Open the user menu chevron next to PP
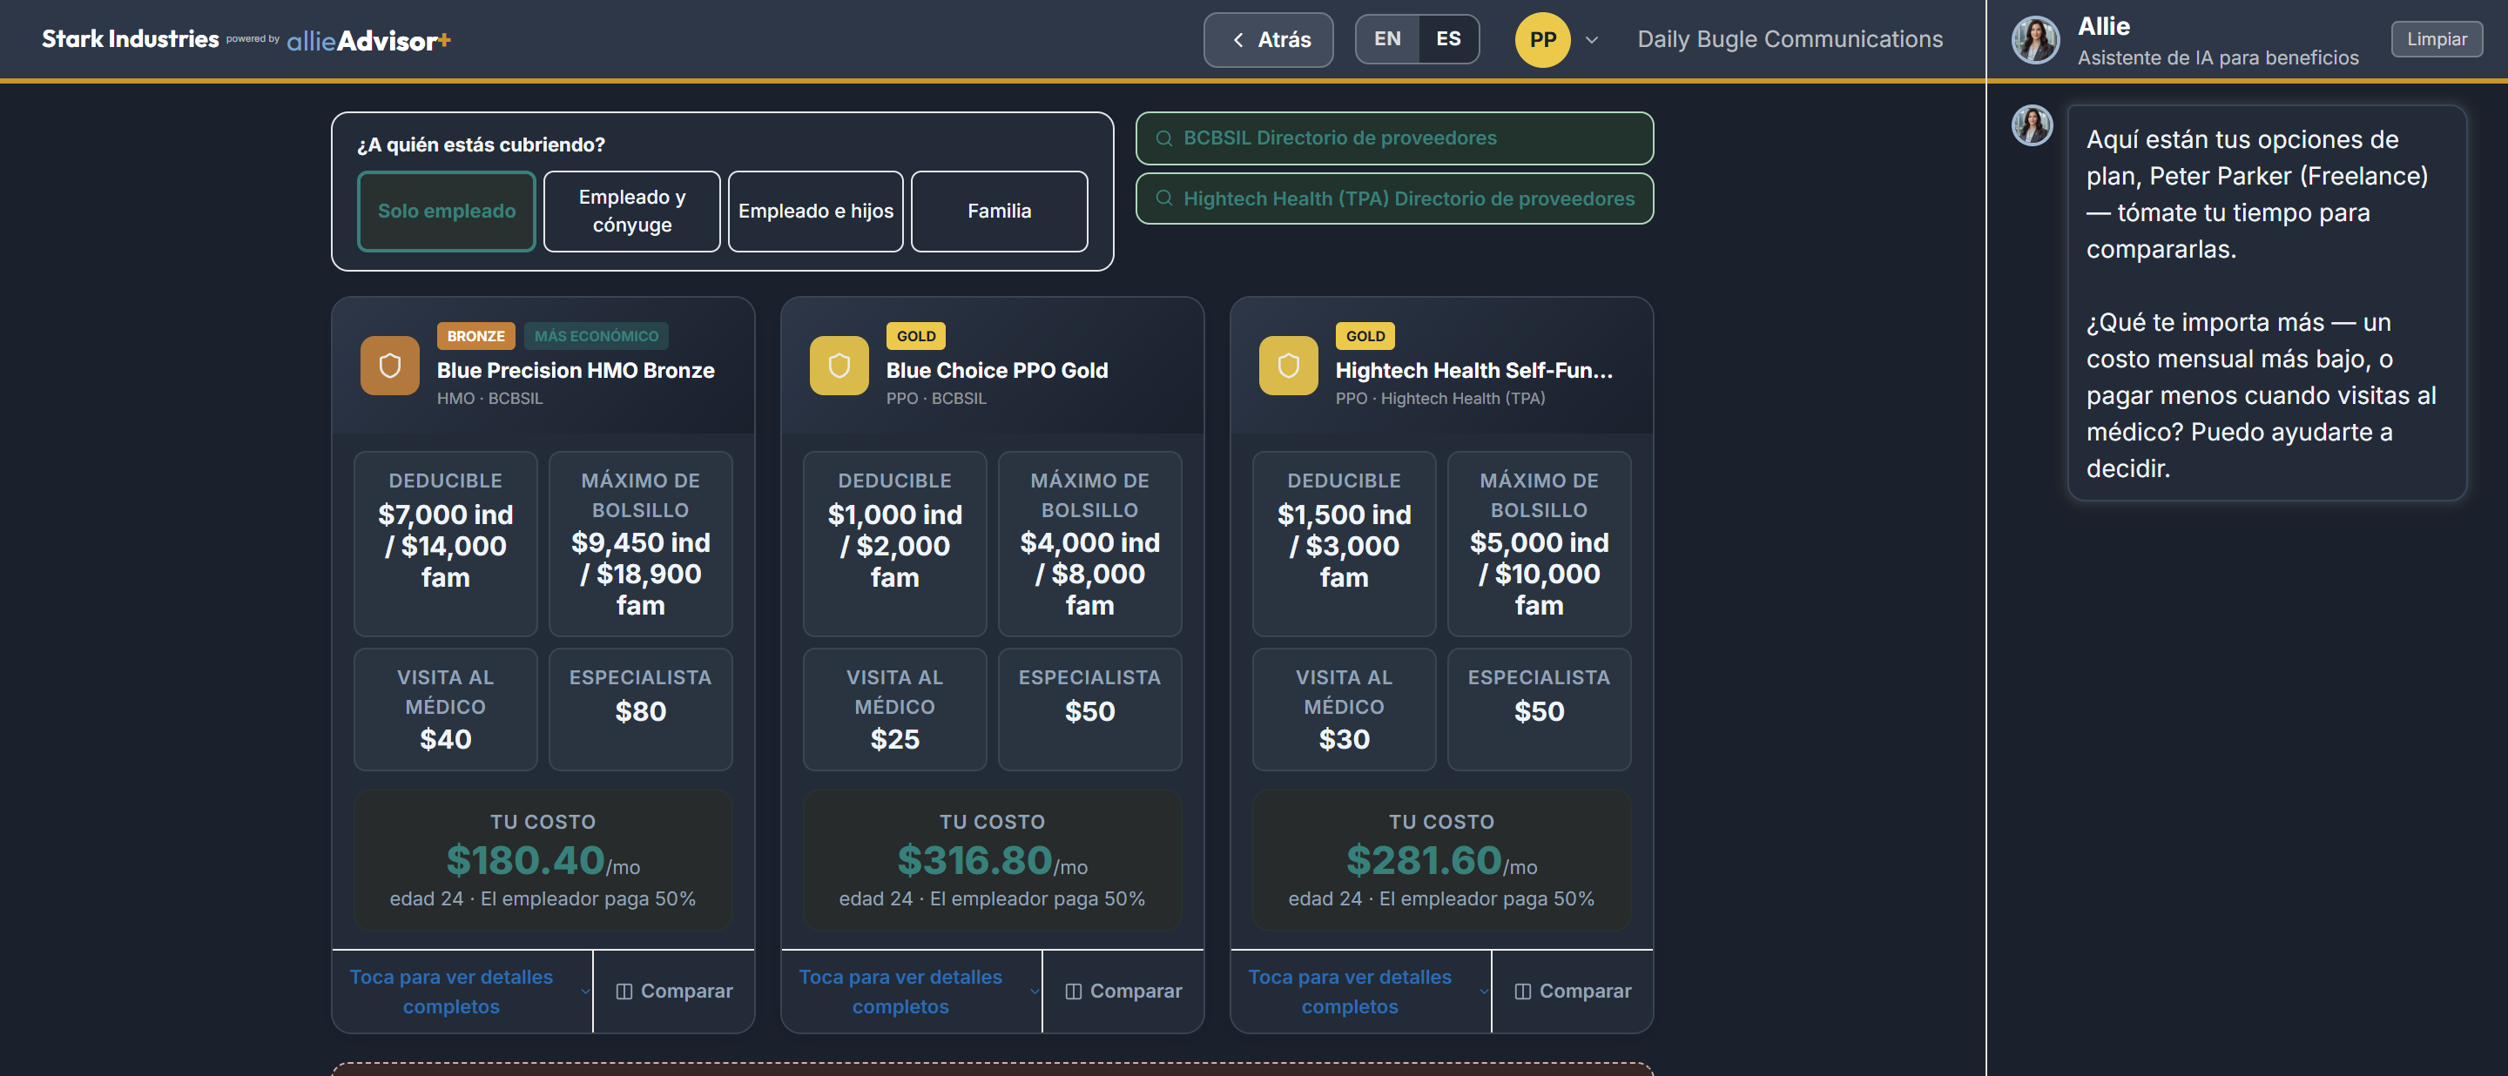2508x1076 pixels. pos(1592,40)
